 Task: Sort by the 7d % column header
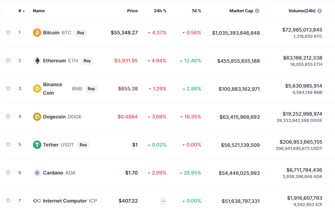point(196,11)
